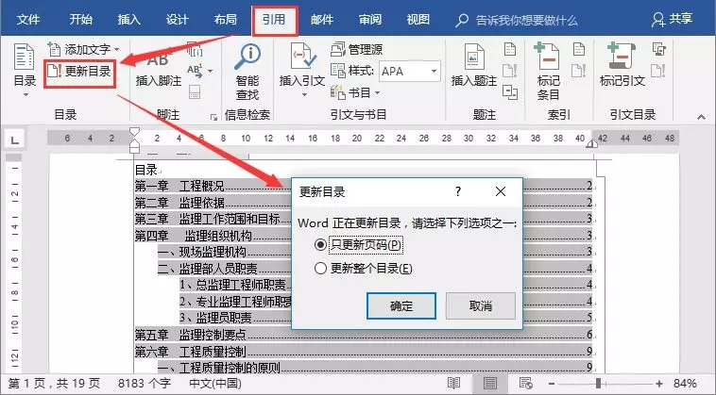The width and height of the screenshot is (716, 395).
Task: Switch to the 邮件 tab
Action: (x=322, y=19)
